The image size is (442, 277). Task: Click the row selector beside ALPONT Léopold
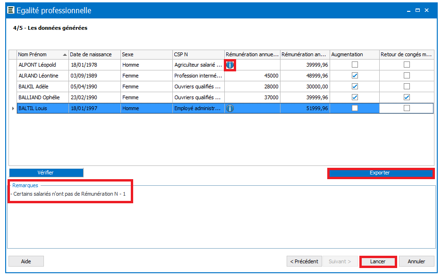[x=13, y=65]
